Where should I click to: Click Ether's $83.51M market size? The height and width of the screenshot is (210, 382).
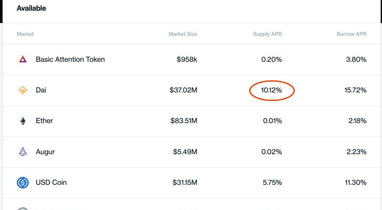[x=184, y=121]
